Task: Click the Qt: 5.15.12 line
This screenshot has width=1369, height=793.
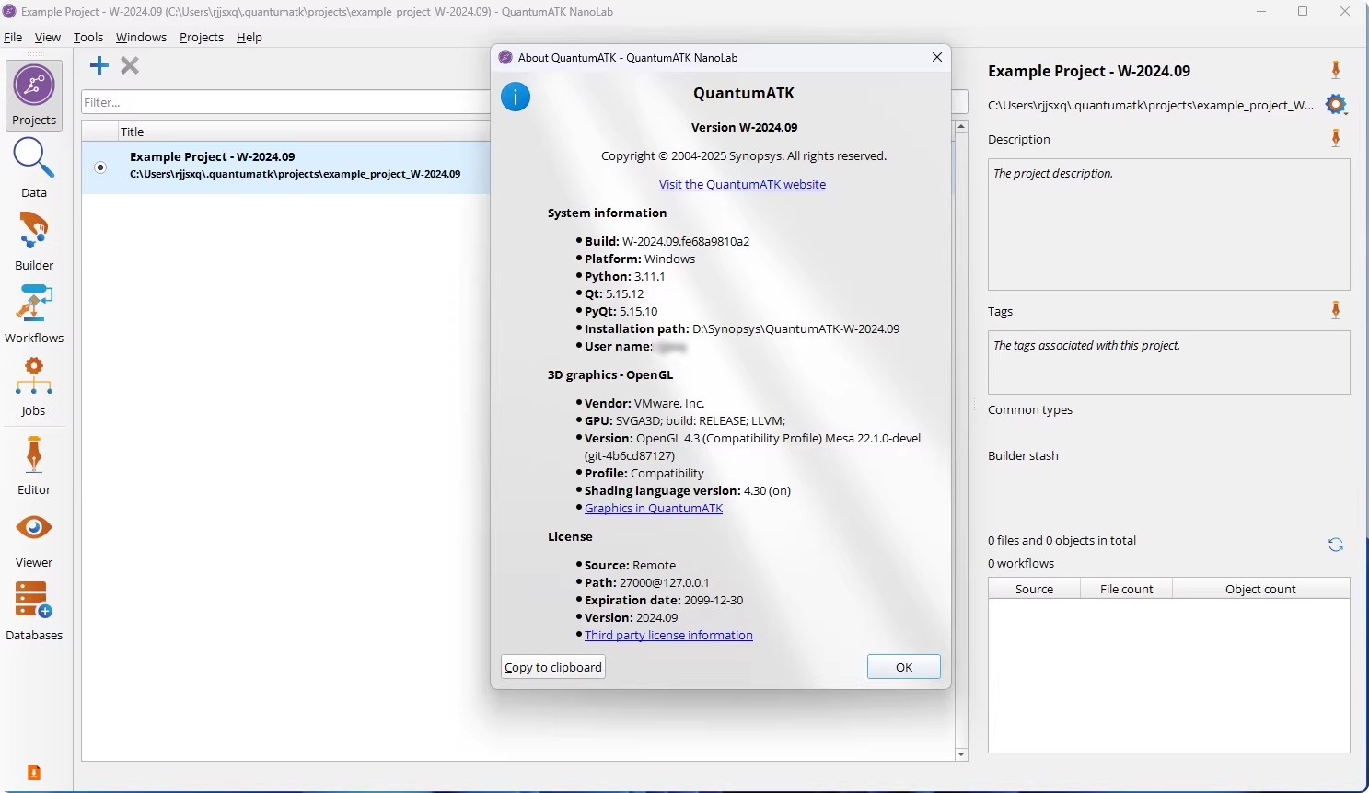Action: click(614, 293)
